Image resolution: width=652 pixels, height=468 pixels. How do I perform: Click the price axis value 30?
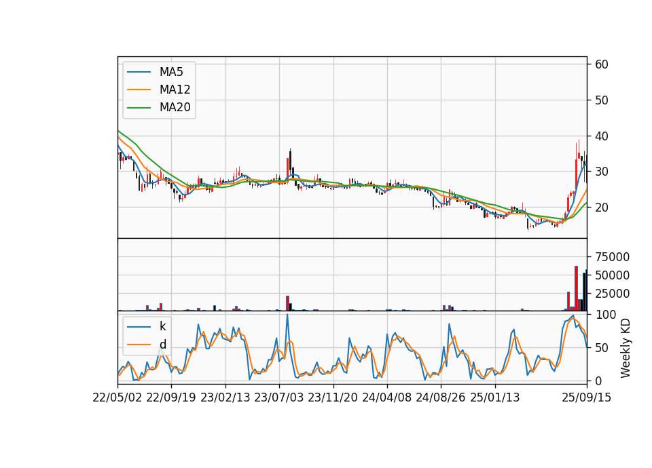(x=602, y=172)
